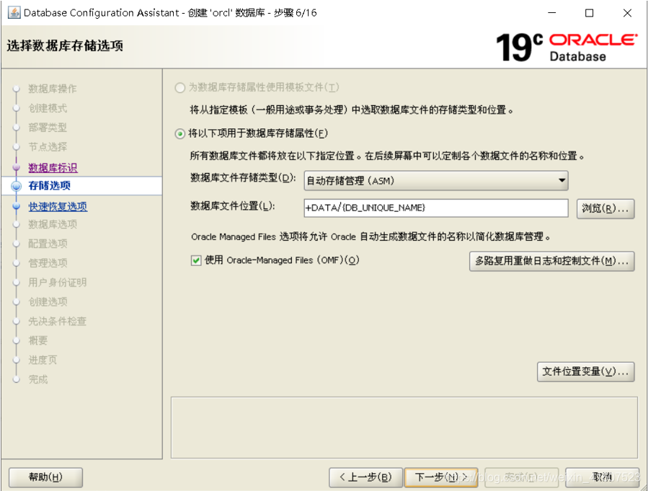Image resolution: width=648 pixels, height=491 pixels.
Task: Click the Java app icon in the title bar
Action: pos(14,12)
